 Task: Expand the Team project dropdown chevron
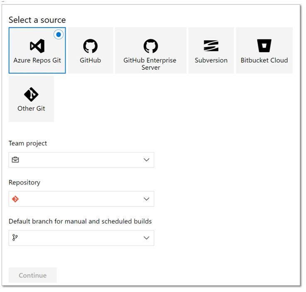click(146, 160)
